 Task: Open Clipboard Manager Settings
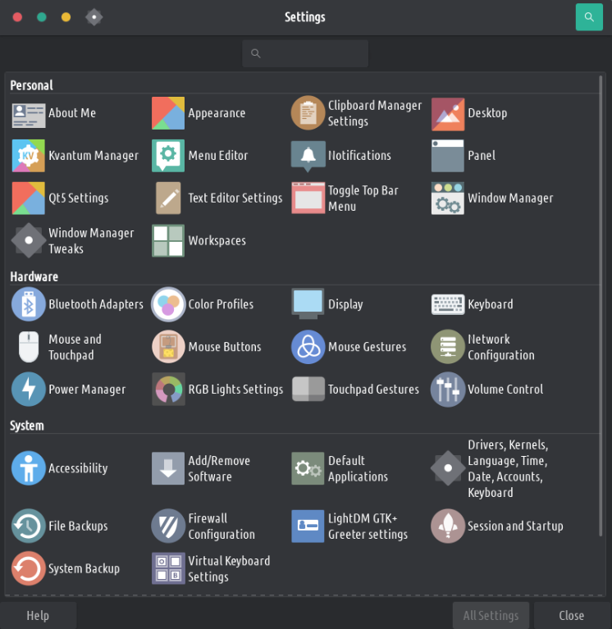[x=308, y=113]
